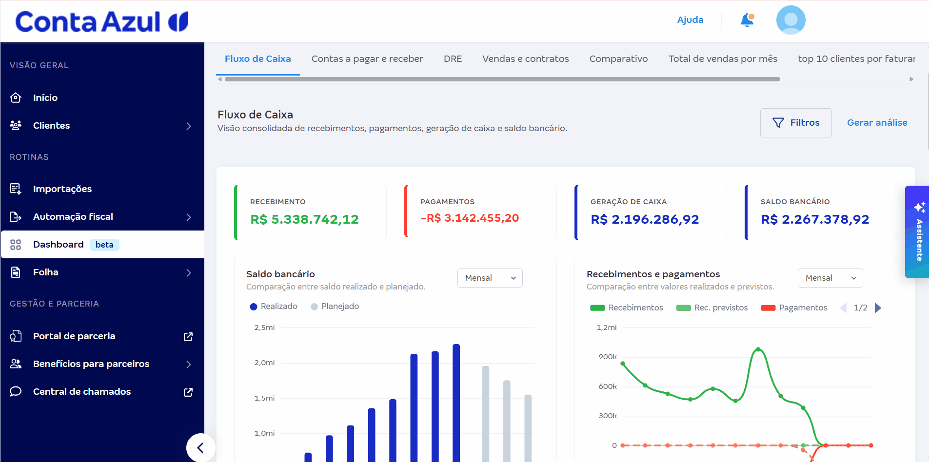Open Portal de parceria external link icon
929x462 pixels.
point(188,336)
